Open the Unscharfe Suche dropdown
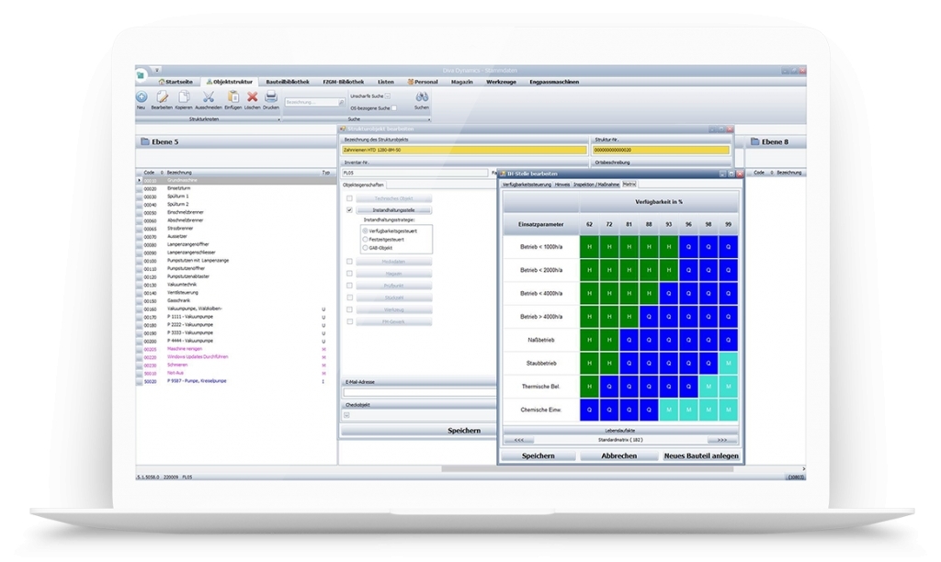Screen dimensions: 941x562 click(x=388, y=96)
